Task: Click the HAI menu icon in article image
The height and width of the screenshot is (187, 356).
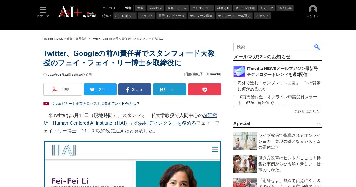Action: 215,149
